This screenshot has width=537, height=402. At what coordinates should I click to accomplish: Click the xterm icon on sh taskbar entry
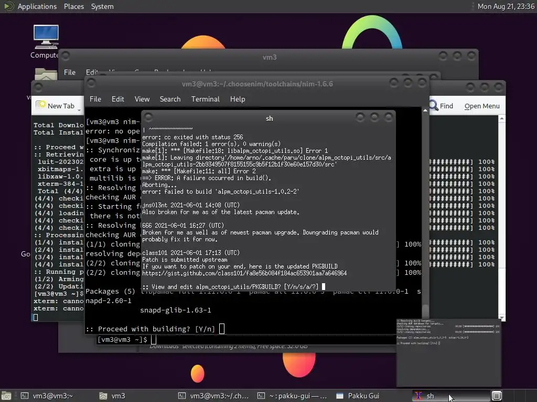418,396
